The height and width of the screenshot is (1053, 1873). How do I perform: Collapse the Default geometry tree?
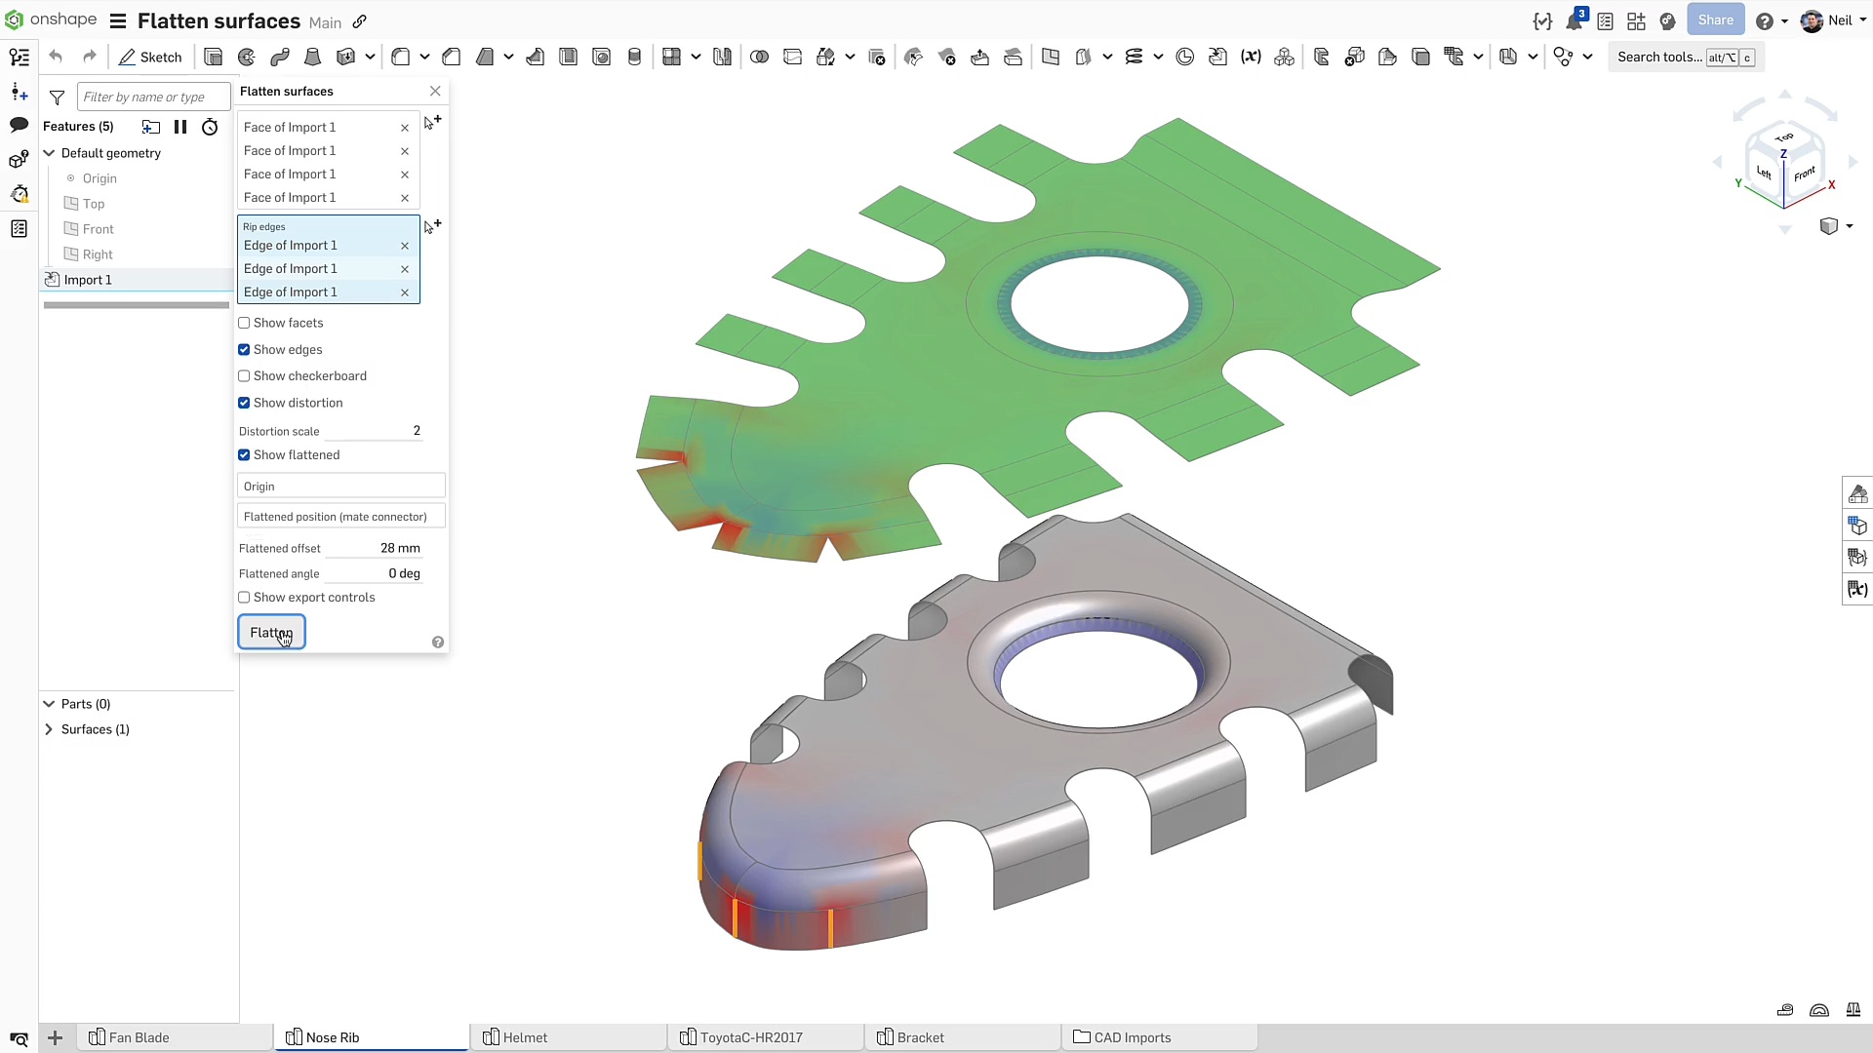point(49,153)
